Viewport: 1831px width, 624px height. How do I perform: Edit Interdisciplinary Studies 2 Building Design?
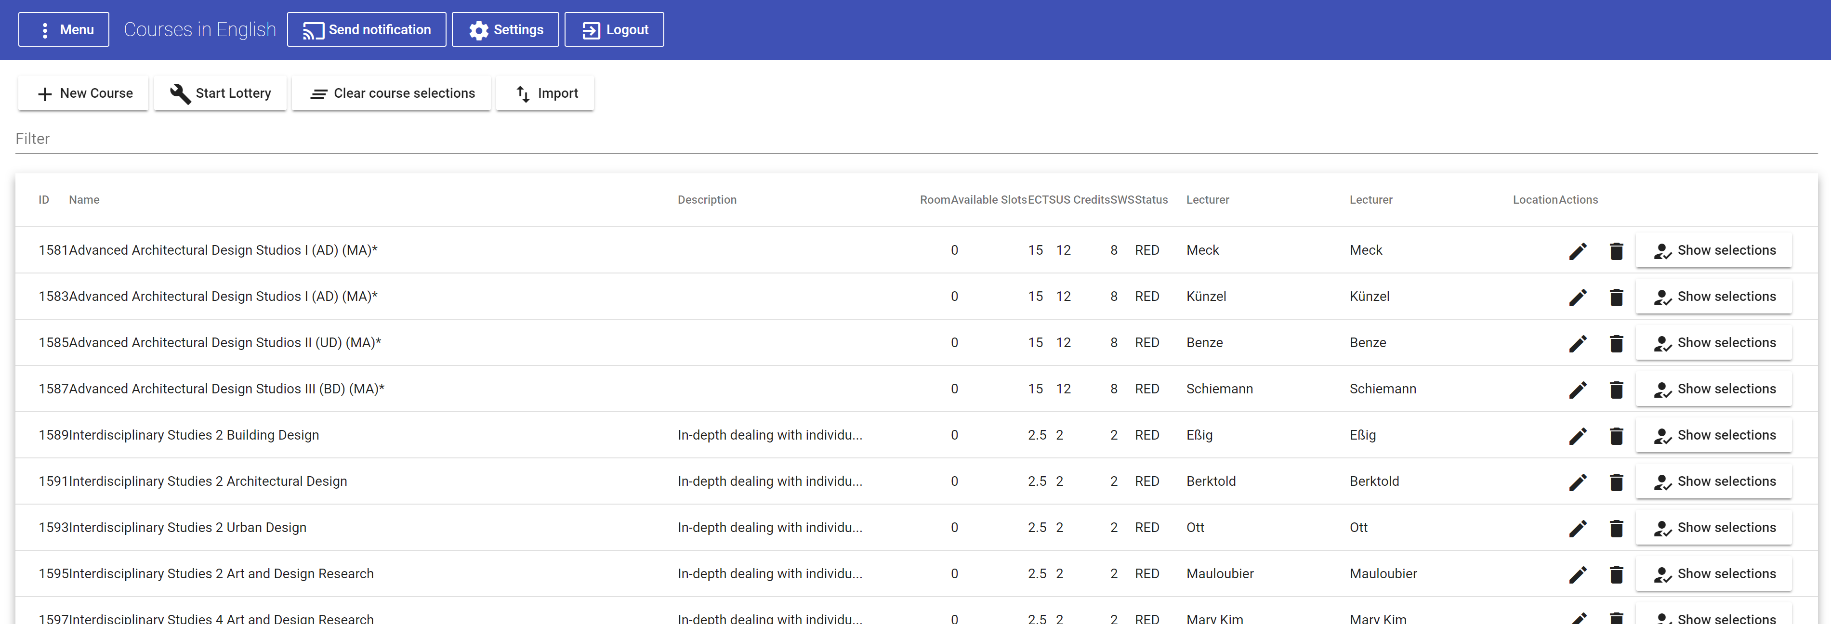coord(1577,436)
